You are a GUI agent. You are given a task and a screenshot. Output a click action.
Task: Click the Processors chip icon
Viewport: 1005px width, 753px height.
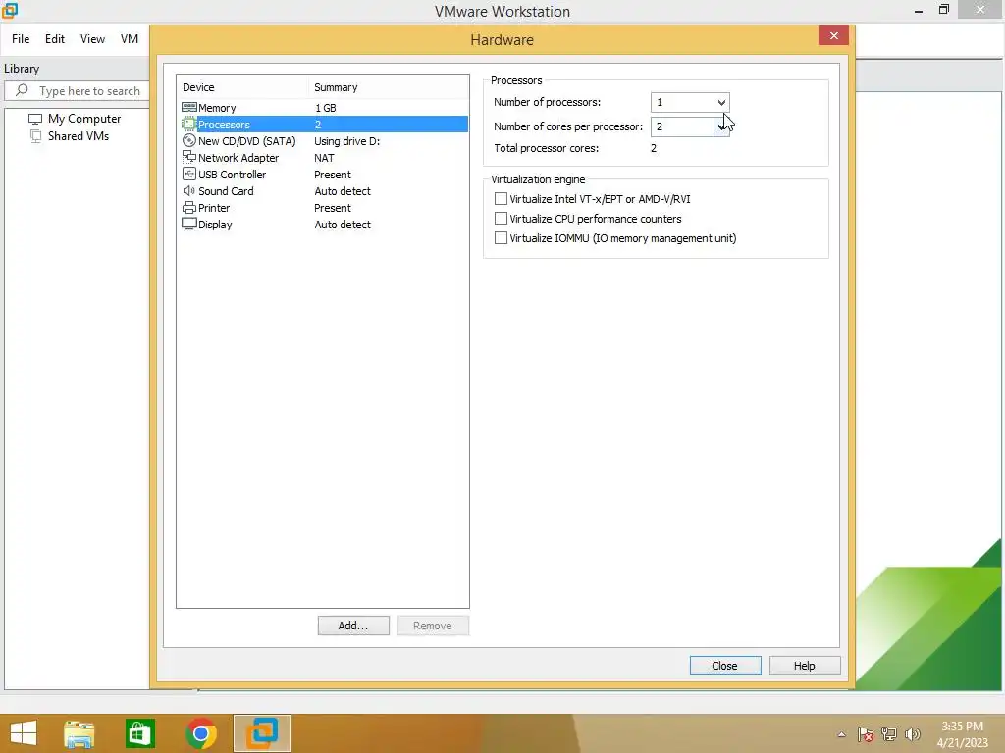pos(189,125)
